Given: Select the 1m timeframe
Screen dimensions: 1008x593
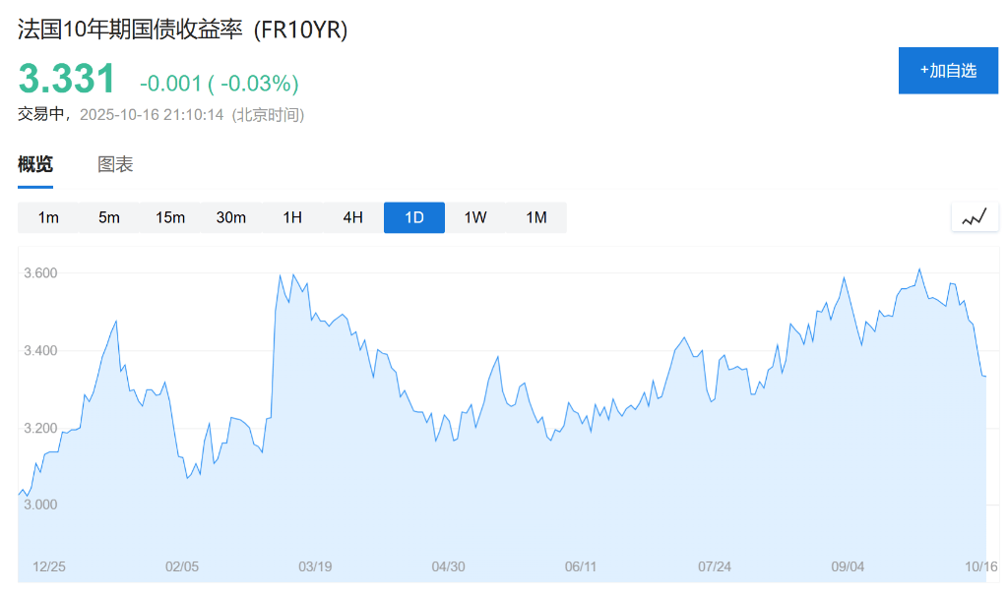Looking at the screenshot, I should [x=48, y=217].
